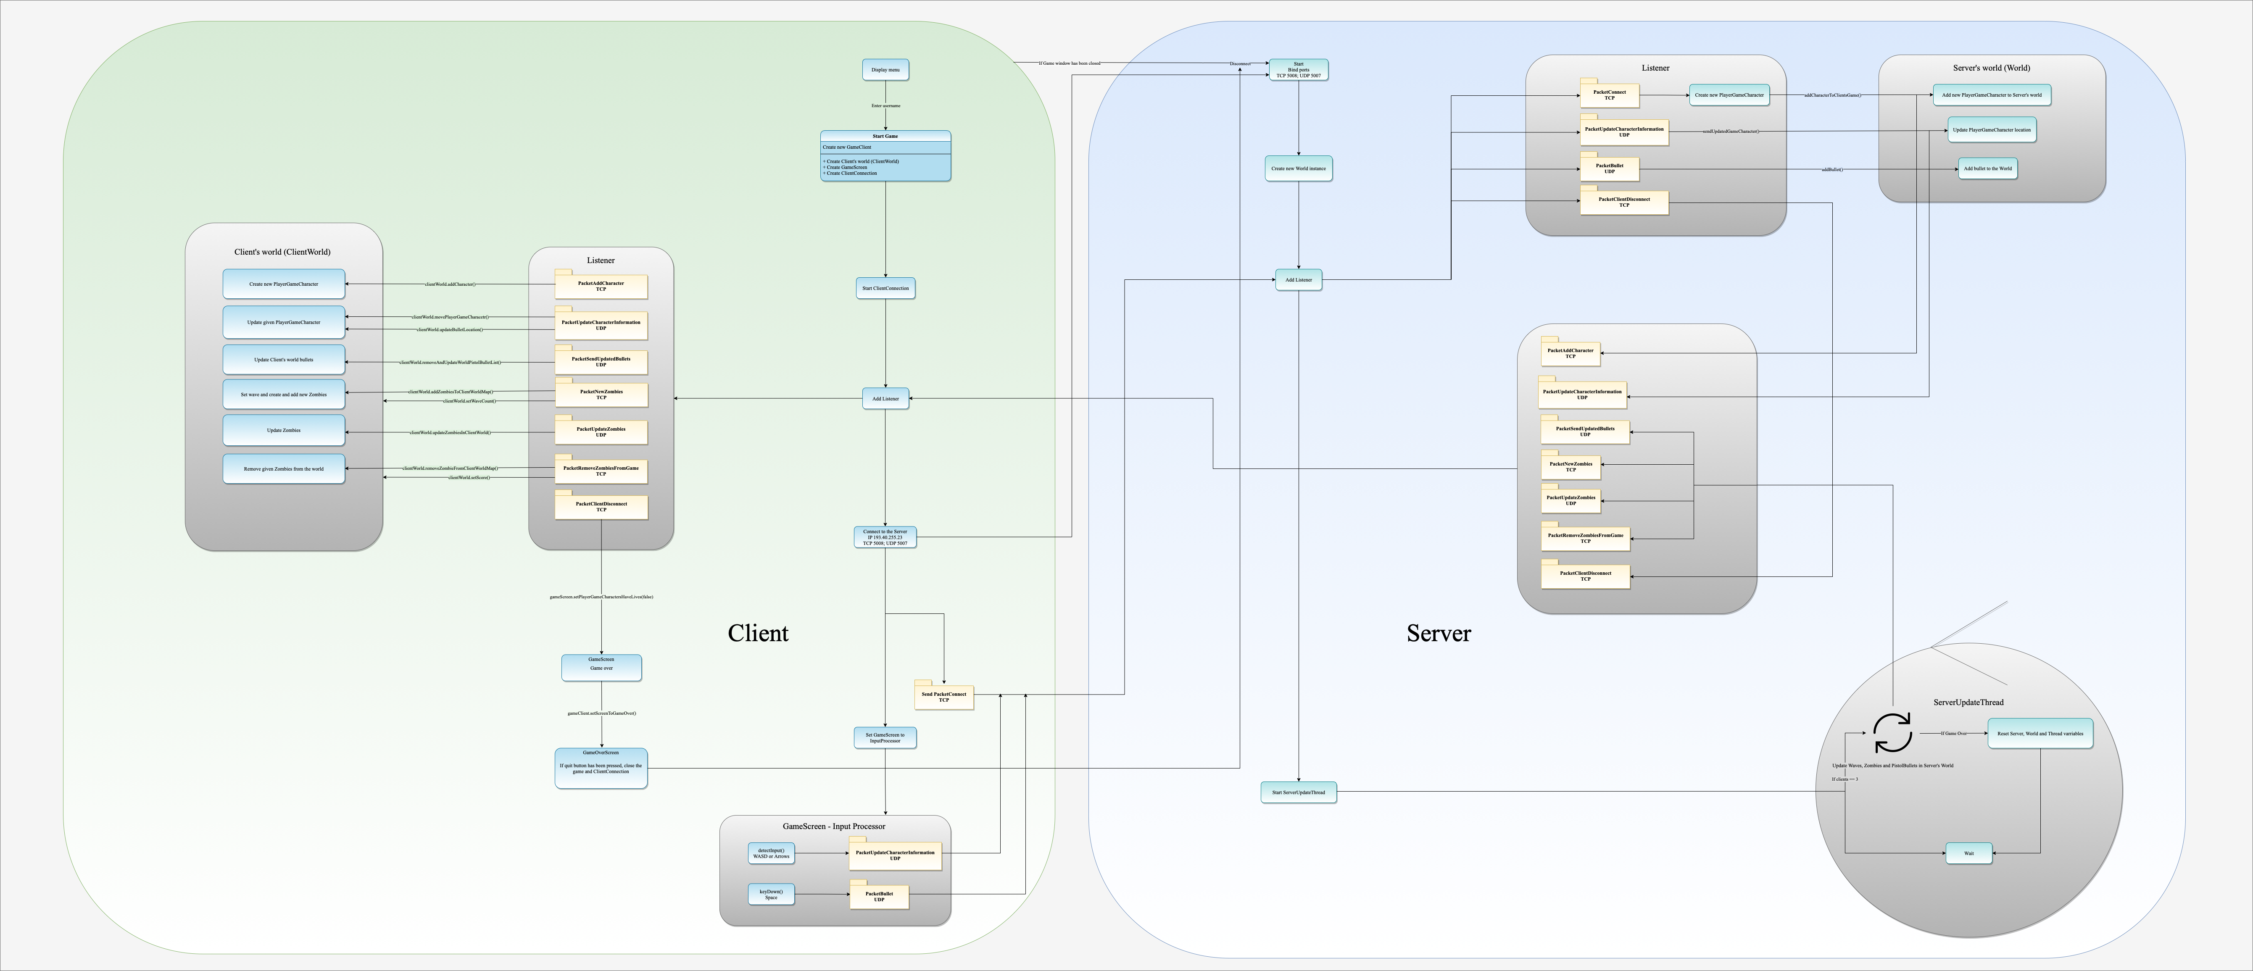The height and width of the screenshot is (971, 2253).
Task: Click PacketClientDisconnect TCP in the Server Listener
Action: point(1624,201)
